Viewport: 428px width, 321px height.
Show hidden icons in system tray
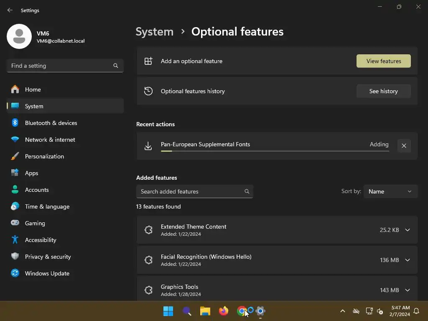343,311
